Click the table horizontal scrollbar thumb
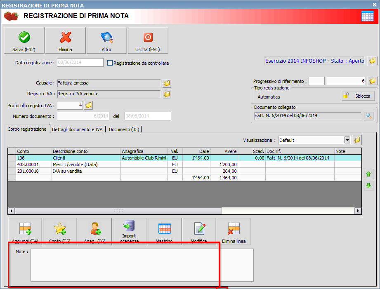Viewport: 380px width, 289px height. click(118, 211)
